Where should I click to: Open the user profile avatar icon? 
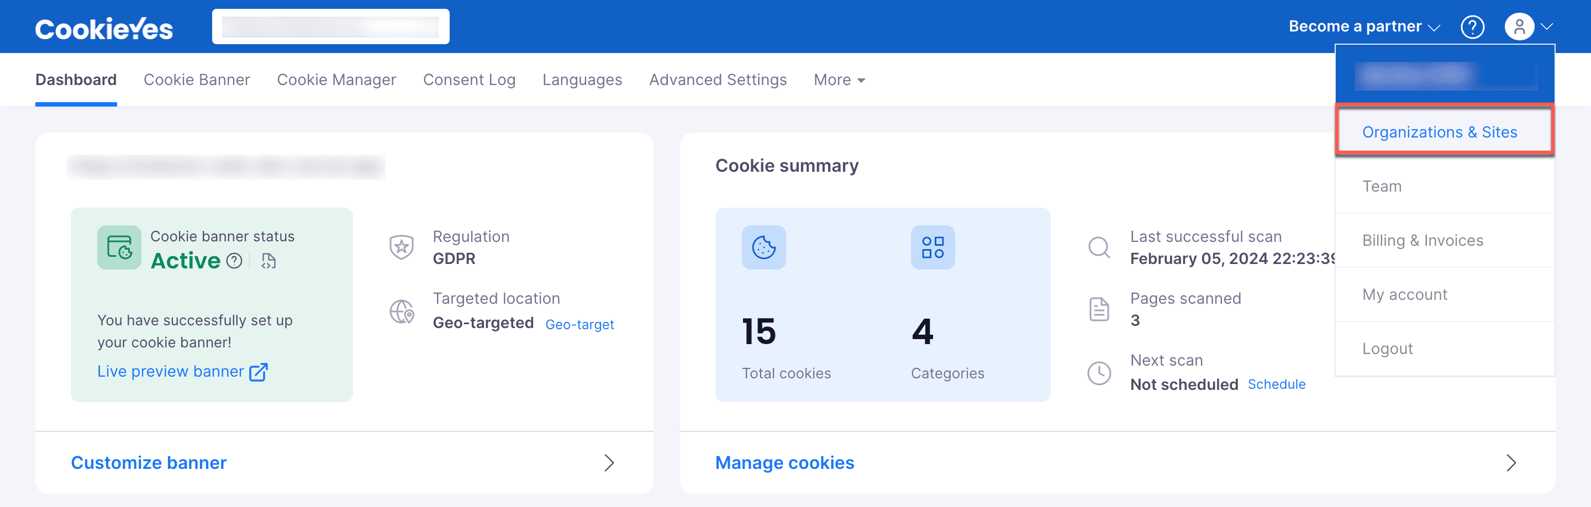tap(1519, 27)
